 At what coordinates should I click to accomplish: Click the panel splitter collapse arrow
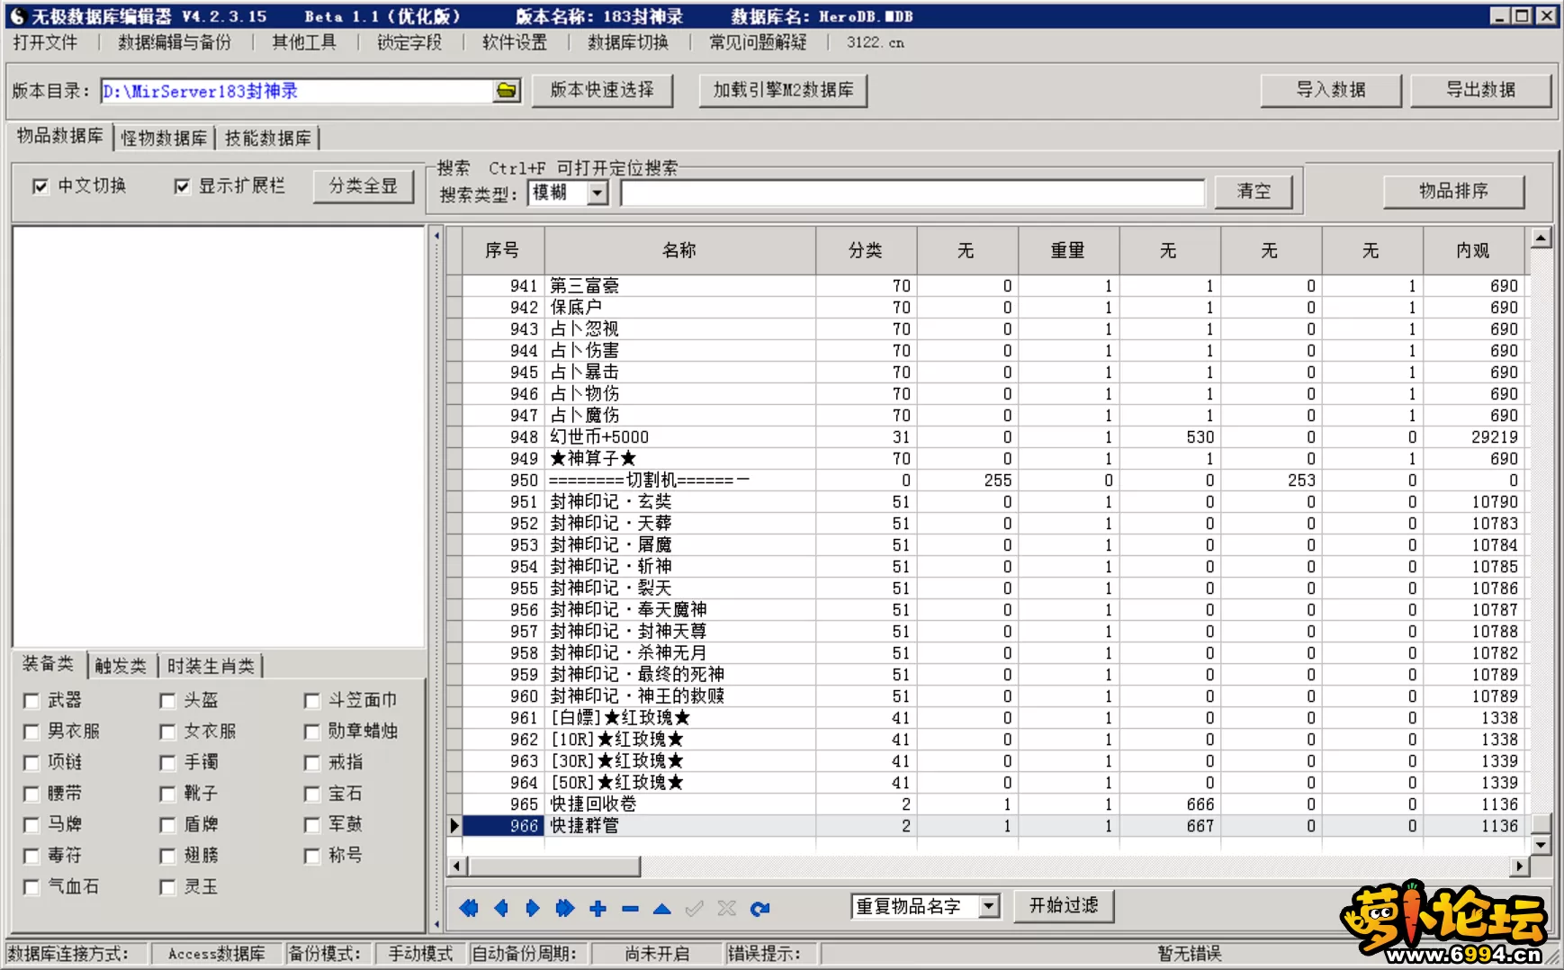tap(436, 237)
